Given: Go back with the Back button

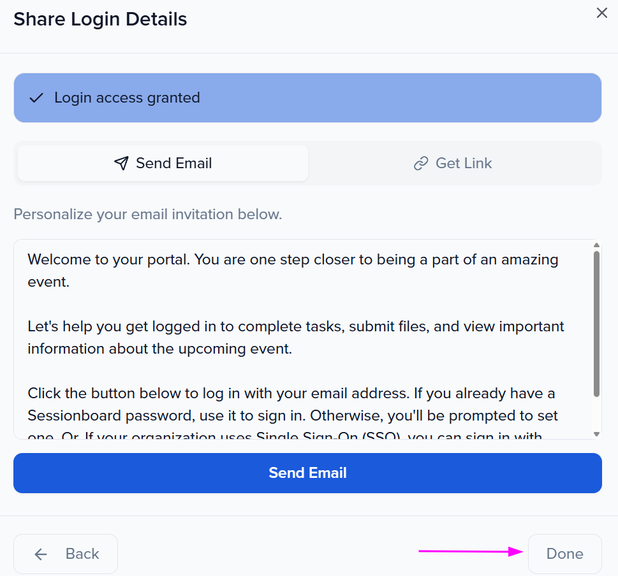Looking at the screenshot, I should pyautogui.click(x=66, y=554).
